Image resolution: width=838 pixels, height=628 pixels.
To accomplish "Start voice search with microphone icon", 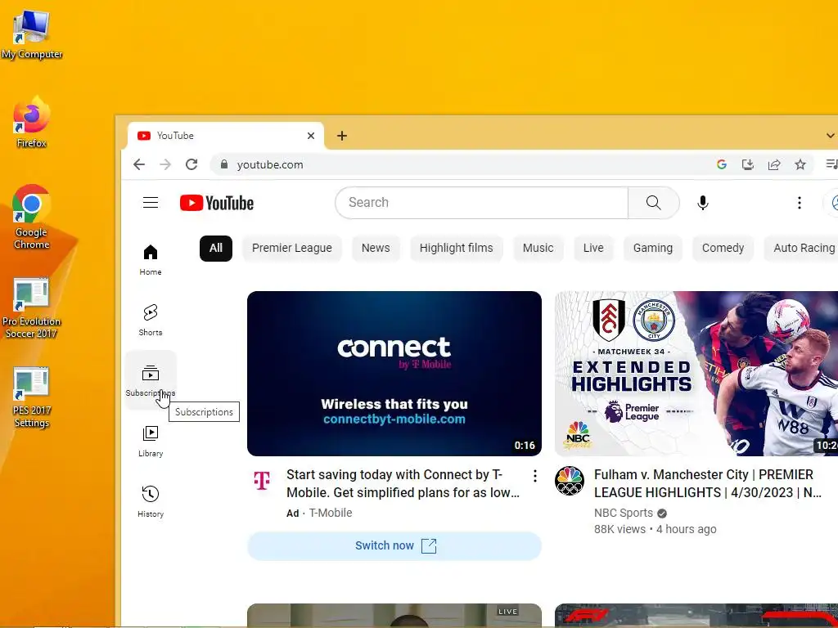I will pos(703,203).
